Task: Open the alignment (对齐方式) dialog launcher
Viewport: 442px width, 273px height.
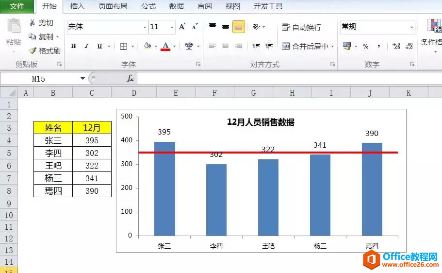Action: pyautogui.click(x=333, y=64)
